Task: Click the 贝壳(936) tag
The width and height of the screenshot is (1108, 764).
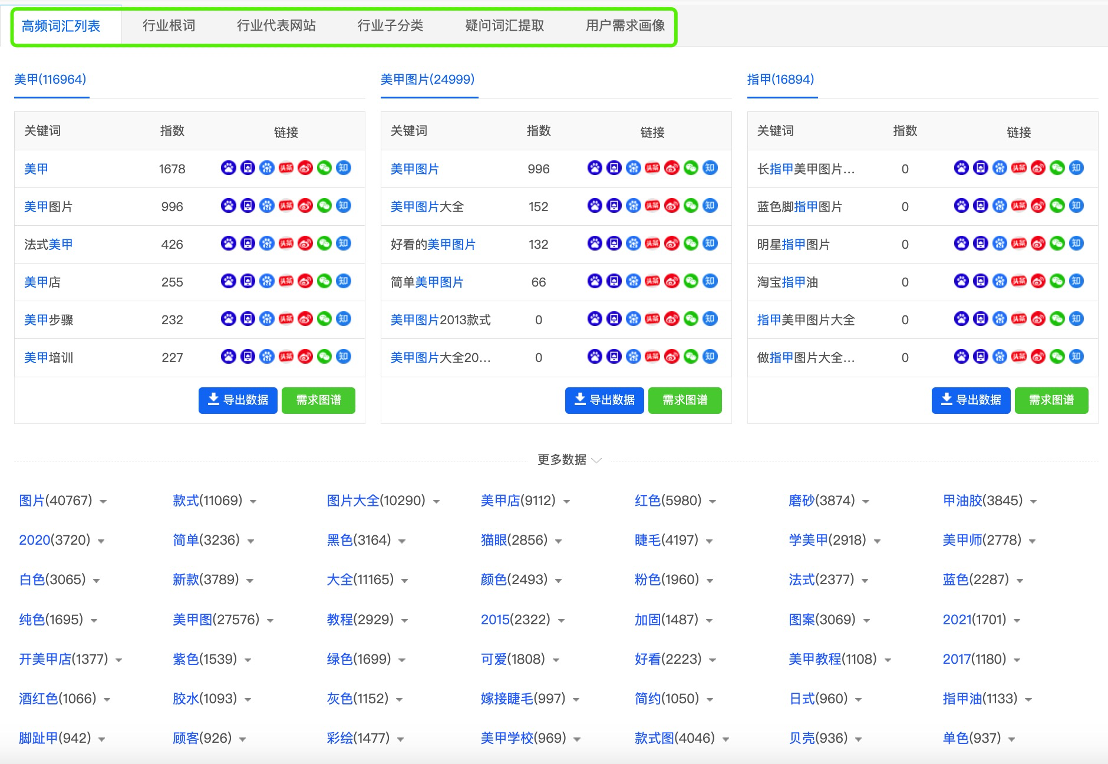Action: (818, 738)
